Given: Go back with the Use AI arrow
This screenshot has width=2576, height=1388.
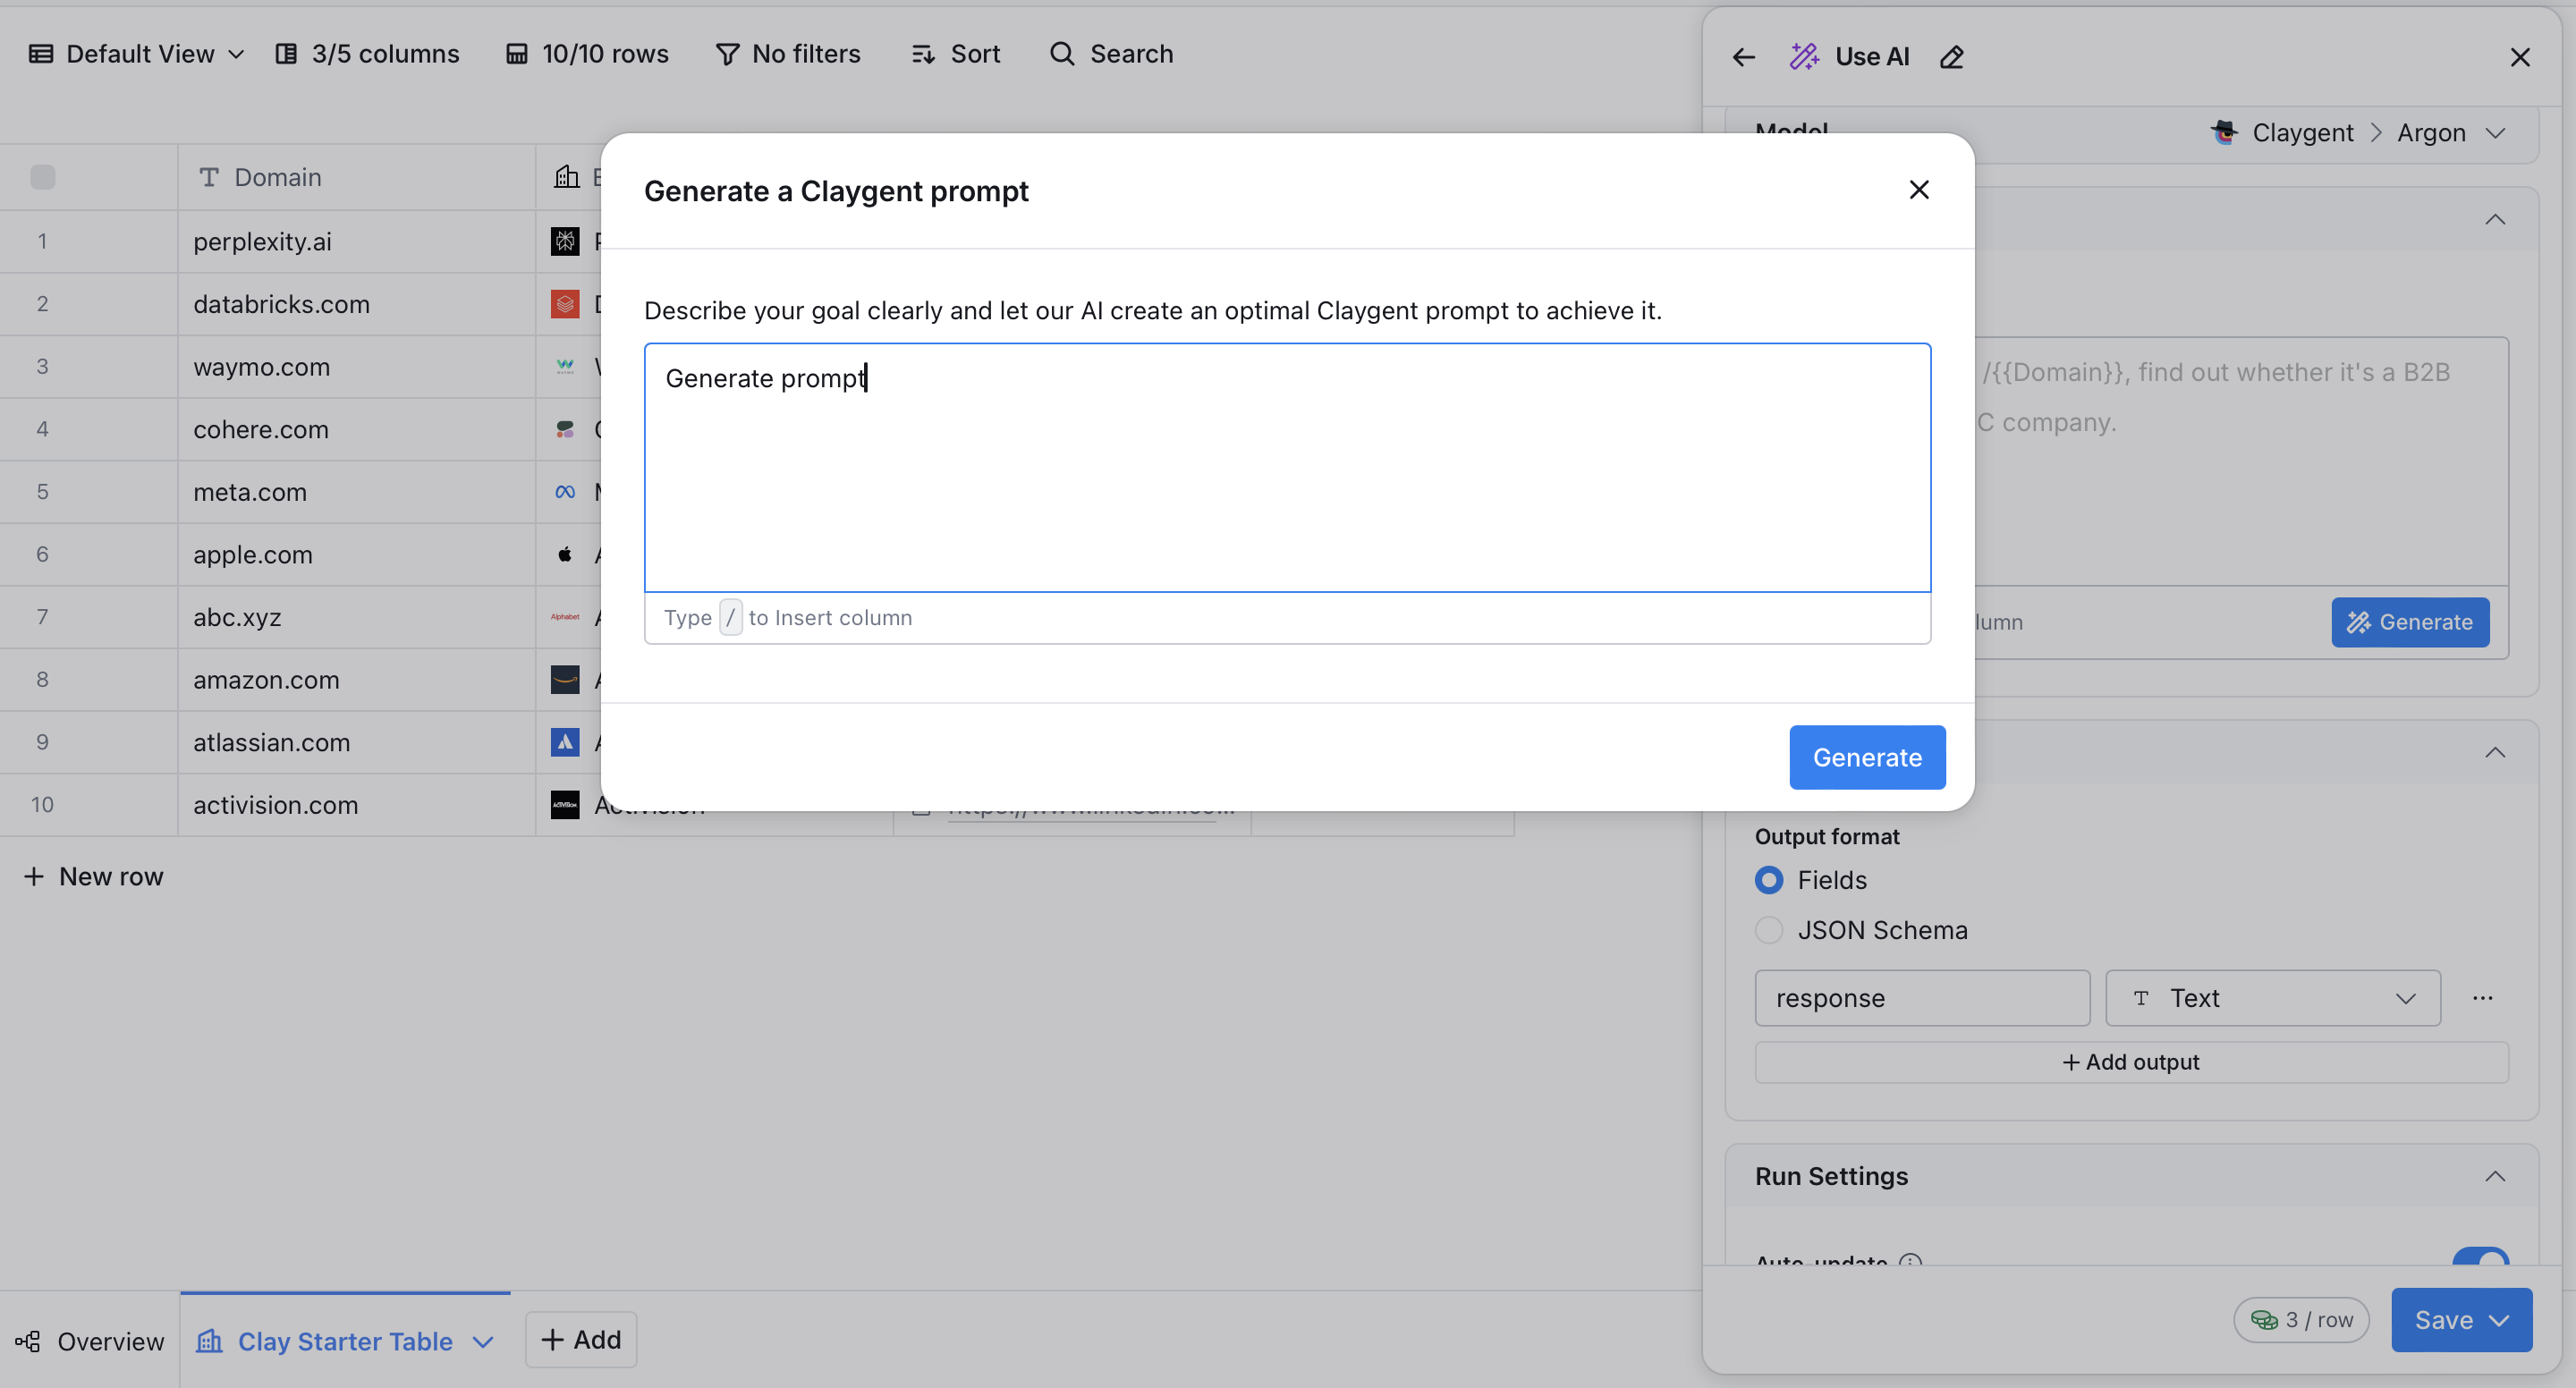Looking at the screenshot, I should (1744, 57).
